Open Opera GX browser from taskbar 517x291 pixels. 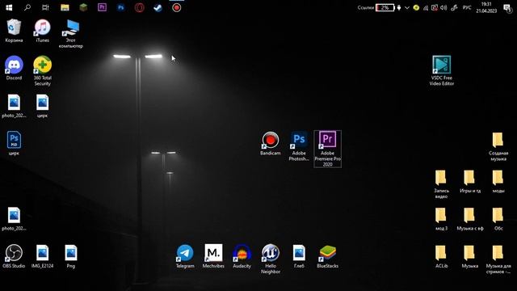pos(140,7)
